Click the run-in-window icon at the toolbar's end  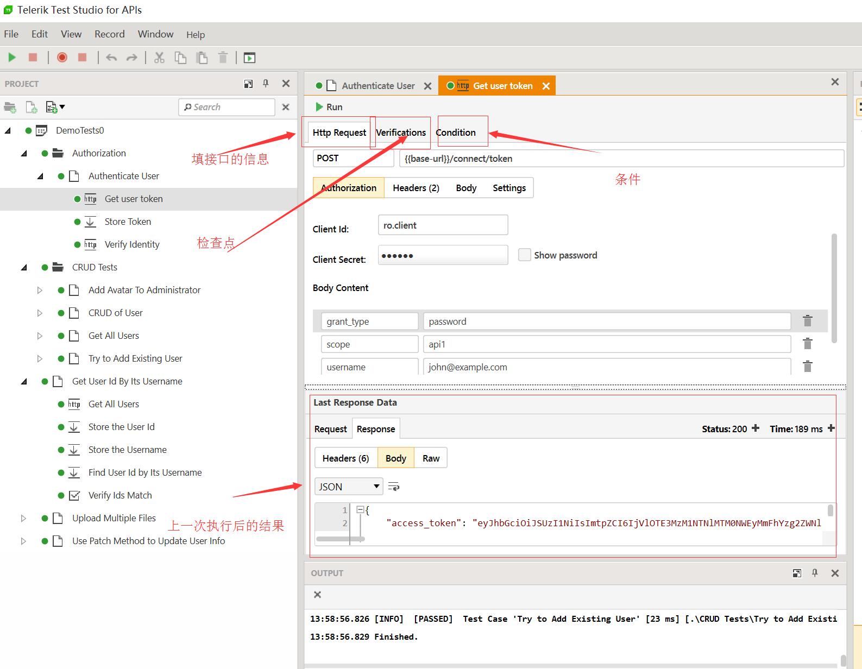(x=249, y=58)
